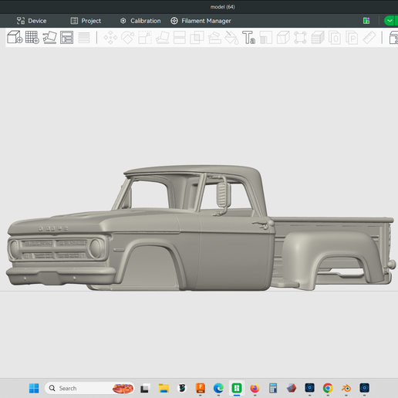Open Firefox from the taskbar
This screenshot has height=398, width=398.
click(255, 388)
